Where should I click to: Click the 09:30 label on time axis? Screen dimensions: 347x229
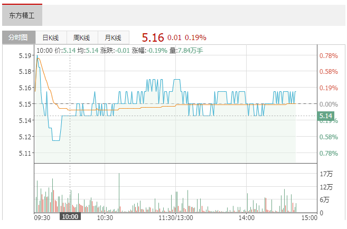coord(42,217)
